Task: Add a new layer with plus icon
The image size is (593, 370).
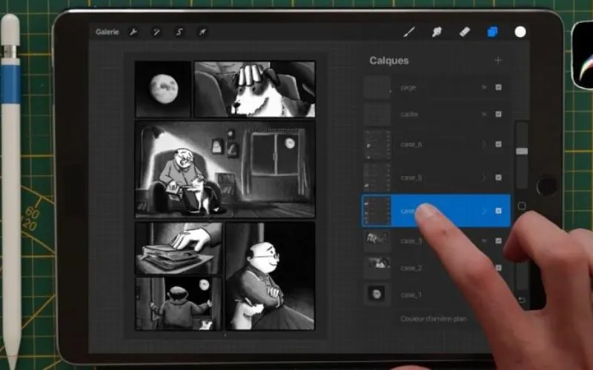Action: pos(498,61)
